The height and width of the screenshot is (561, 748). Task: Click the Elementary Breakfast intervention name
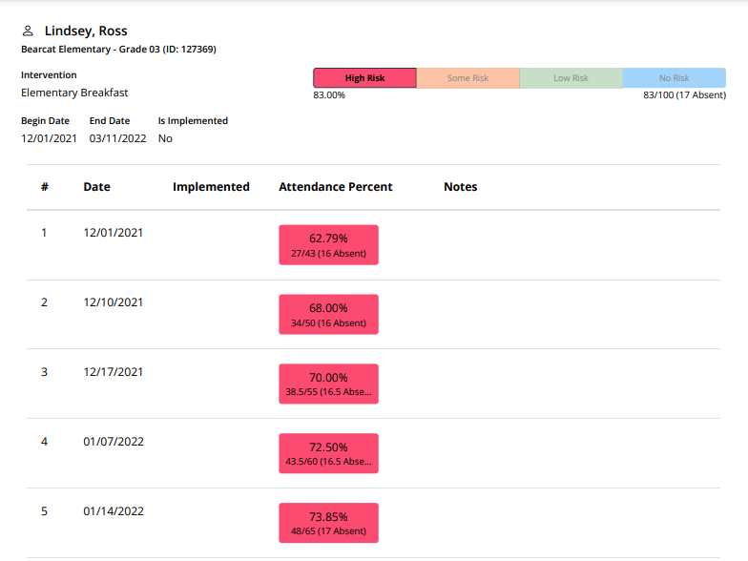[x=74, y=93]
